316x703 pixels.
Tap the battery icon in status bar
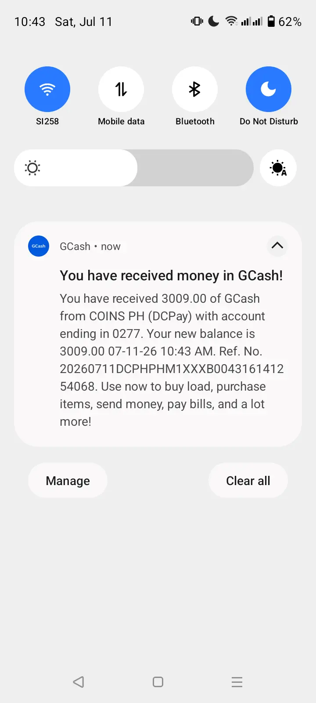pos(271,21)
